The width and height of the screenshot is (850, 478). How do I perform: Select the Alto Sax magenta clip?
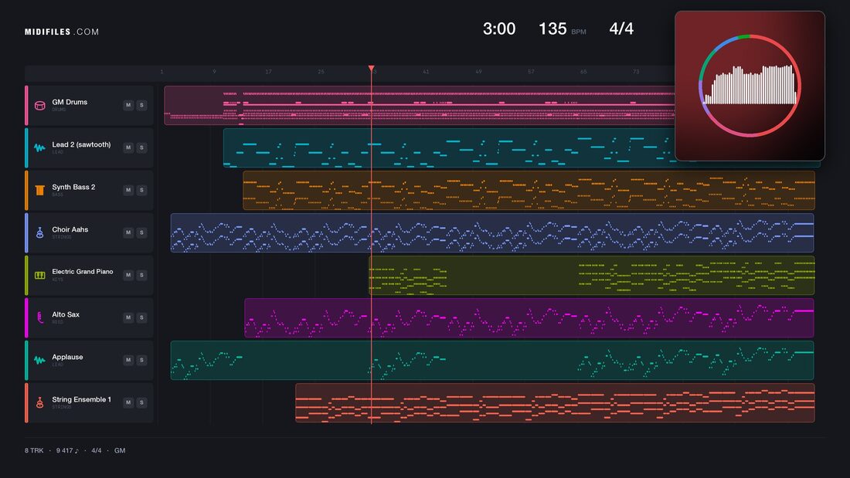click(x=529, y=317)
